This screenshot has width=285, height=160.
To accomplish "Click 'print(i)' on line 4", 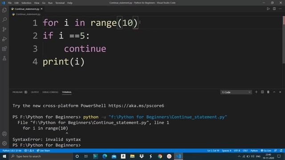I will pos(64,62).
